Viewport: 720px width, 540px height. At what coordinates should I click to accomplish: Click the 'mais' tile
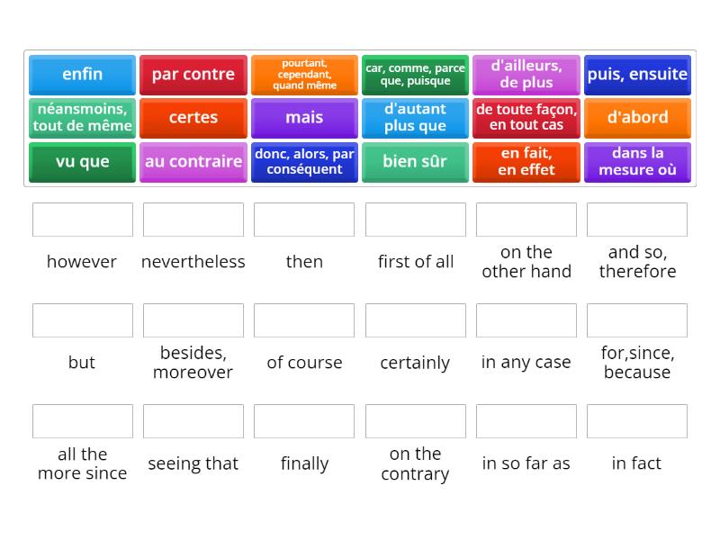304,118
